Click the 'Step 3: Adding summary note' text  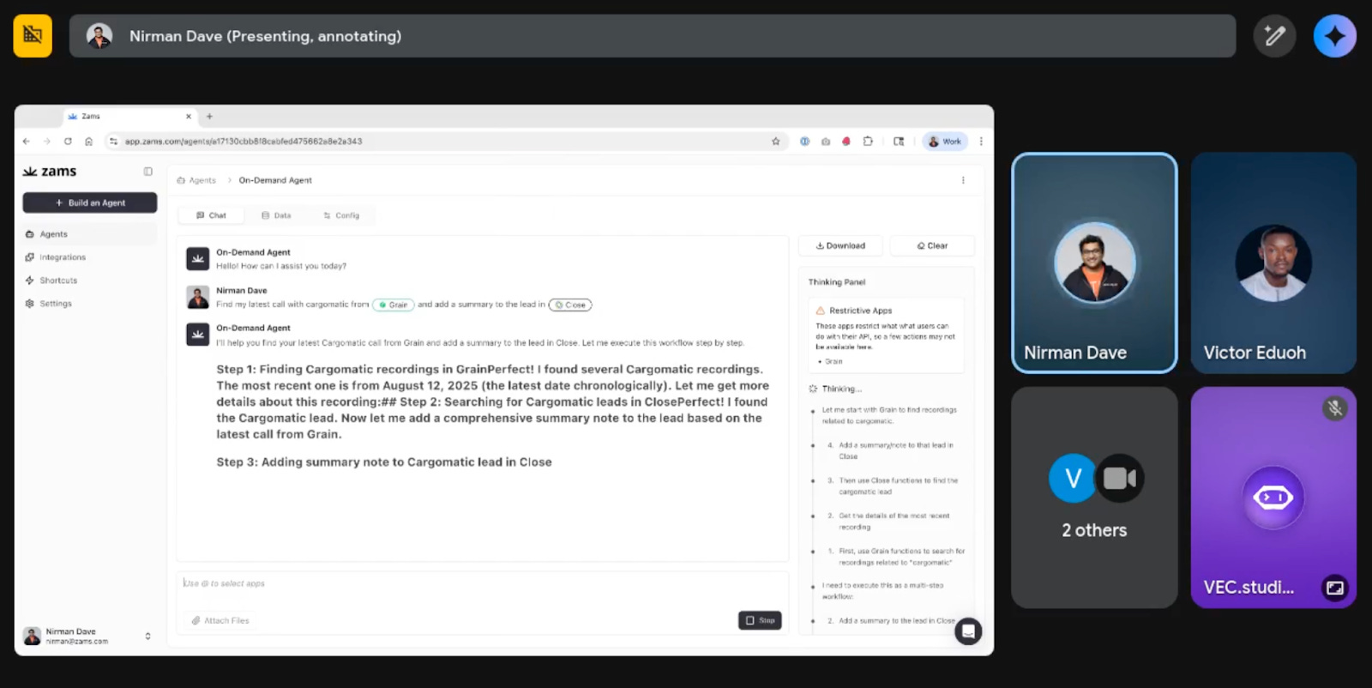click(x=384, y=462)
